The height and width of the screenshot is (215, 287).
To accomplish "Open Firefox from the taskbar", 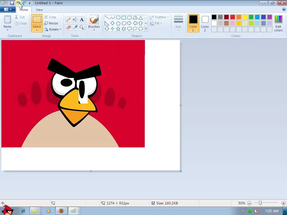I will [61, 211].
